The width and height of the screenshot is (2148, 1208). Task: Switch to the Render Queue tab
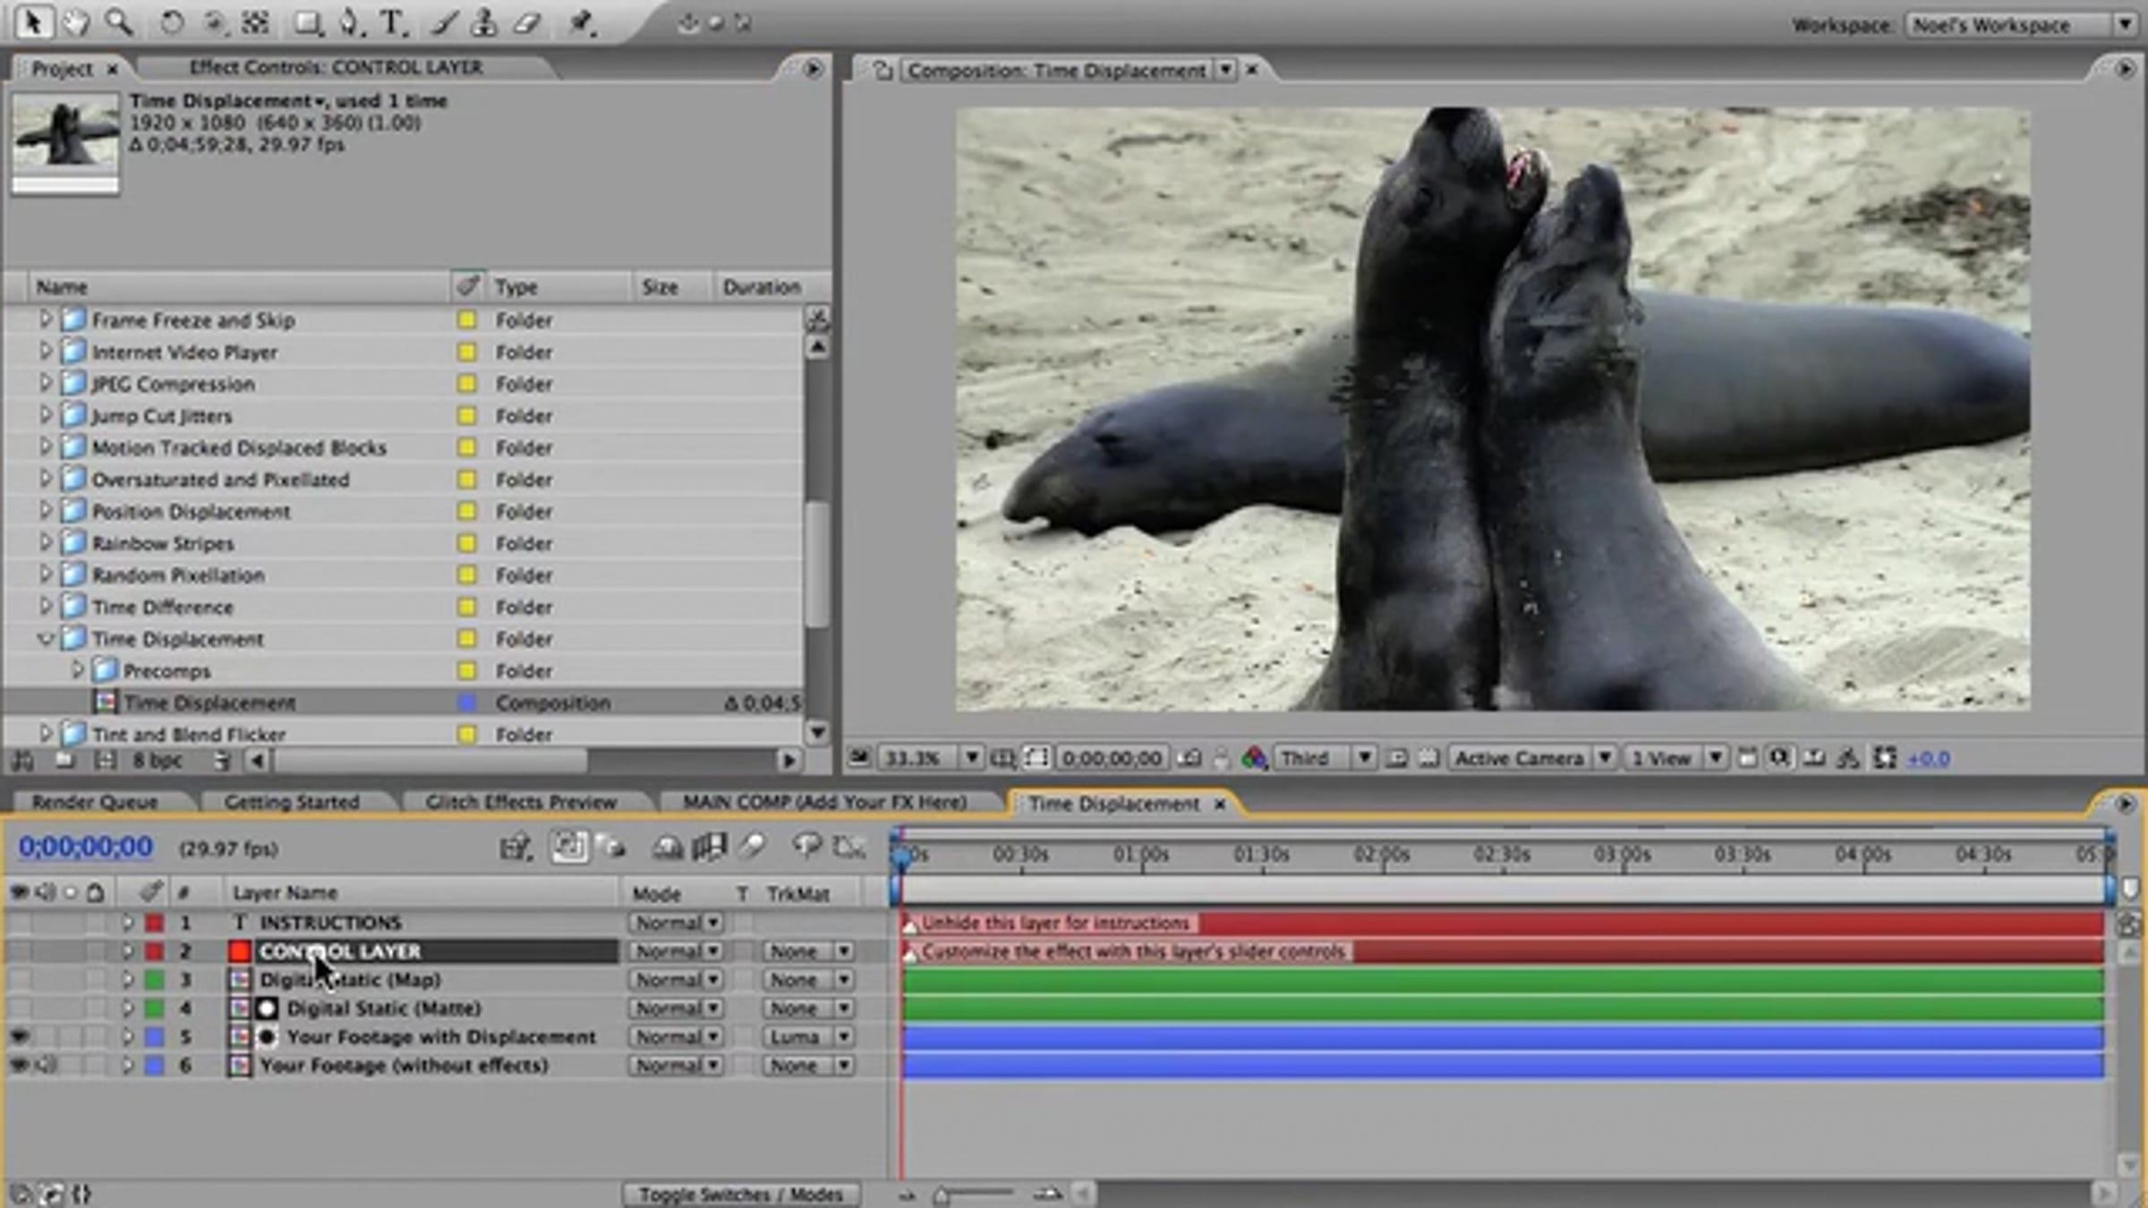[x=95, y=803]
